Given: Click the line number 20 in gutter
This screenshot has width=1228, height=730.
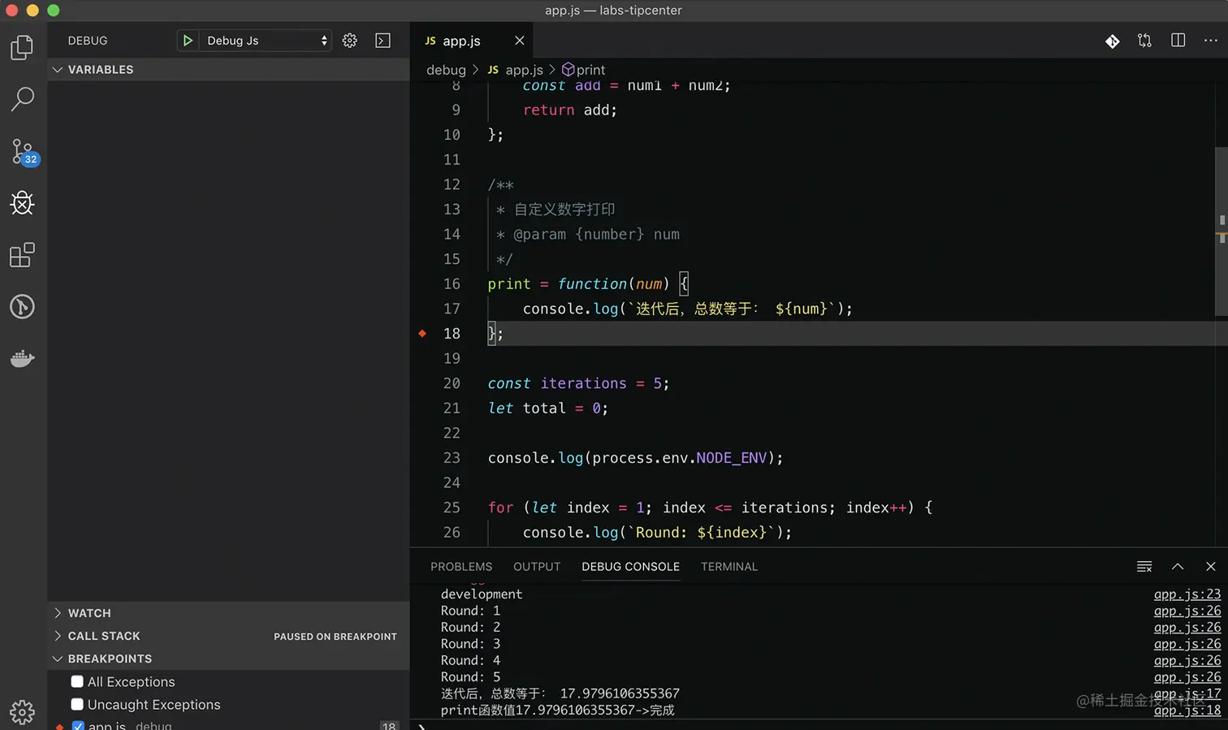Looking at the screenshot, I should [452, 383].
